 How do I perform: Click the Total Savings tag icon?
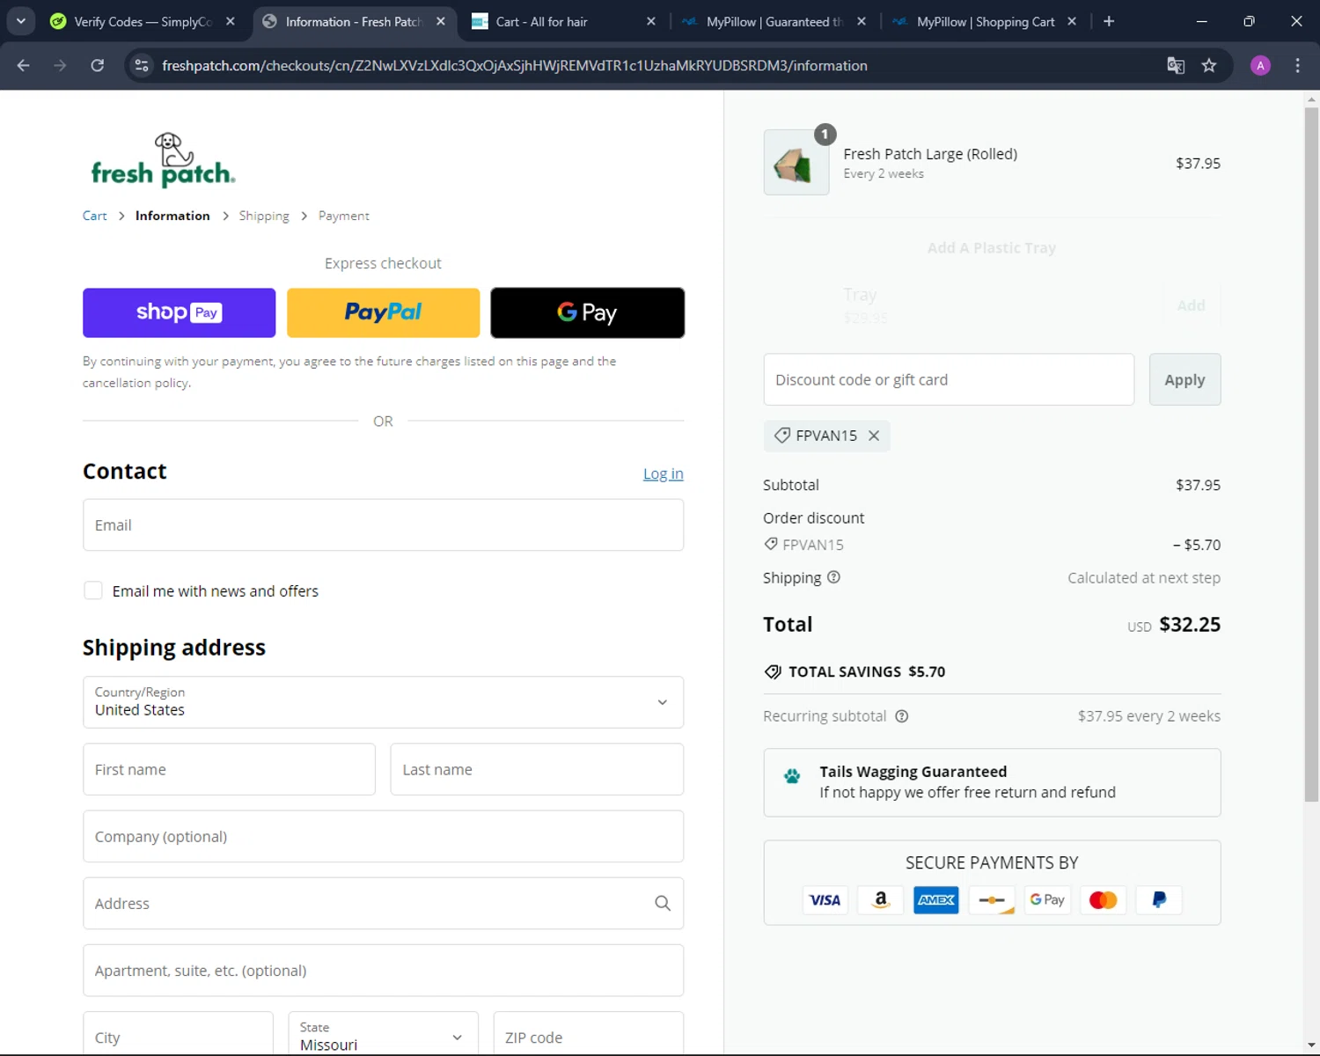click(x=773, y=671)
